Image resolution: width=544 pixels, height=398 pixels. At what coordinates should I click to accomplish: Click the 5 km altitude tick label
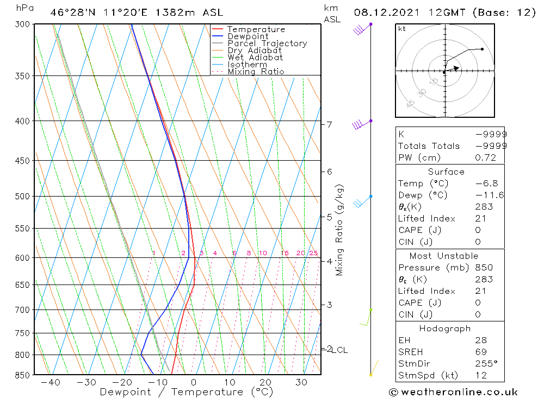pyautogui.click(x=329, y=217)
